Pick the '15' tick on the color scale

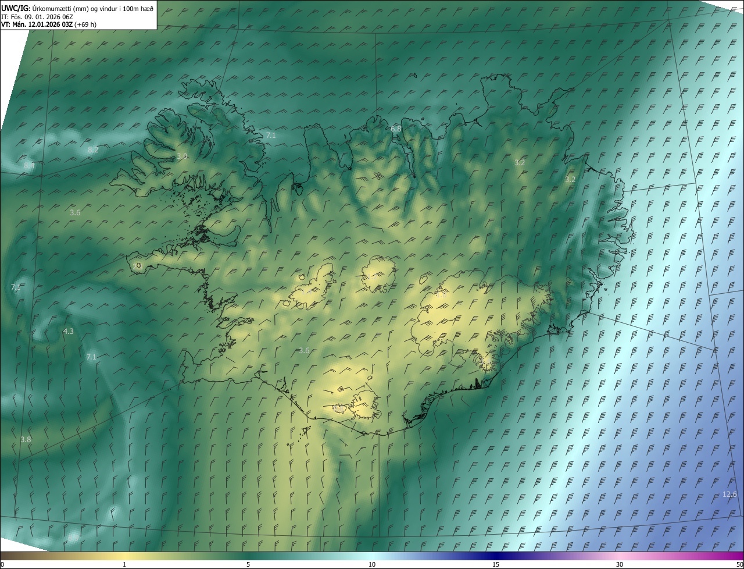(496, 564)
